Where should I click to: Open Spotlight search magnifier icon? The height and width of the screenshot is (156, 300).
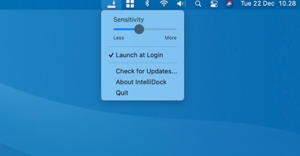click(198, 4)
